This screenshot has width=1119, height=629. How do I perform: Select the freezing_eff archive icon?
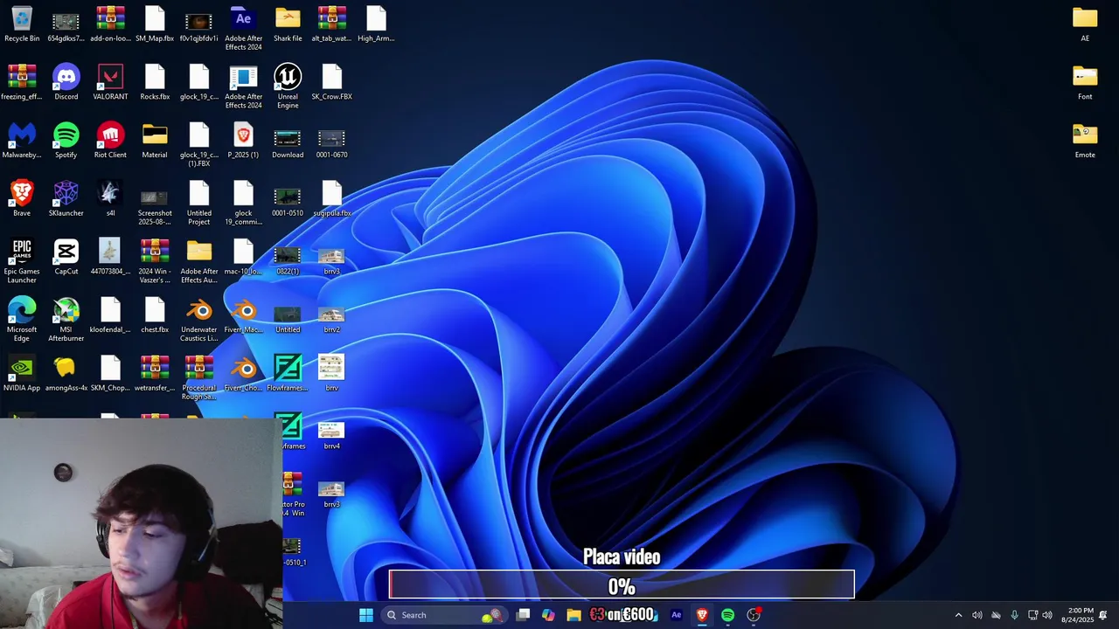[22, 83]
